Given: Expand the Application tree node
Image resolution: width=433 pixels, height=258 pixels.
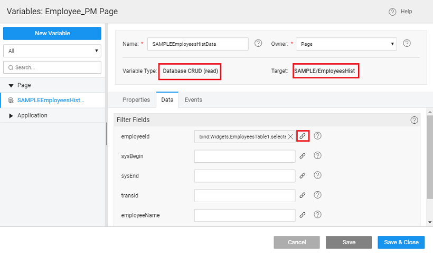Looking at the screenshot, I should click(x=11, y=116).
